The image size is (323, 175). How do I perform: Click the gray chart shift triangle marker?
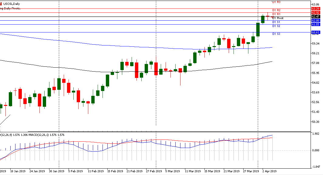coord(272,1)
